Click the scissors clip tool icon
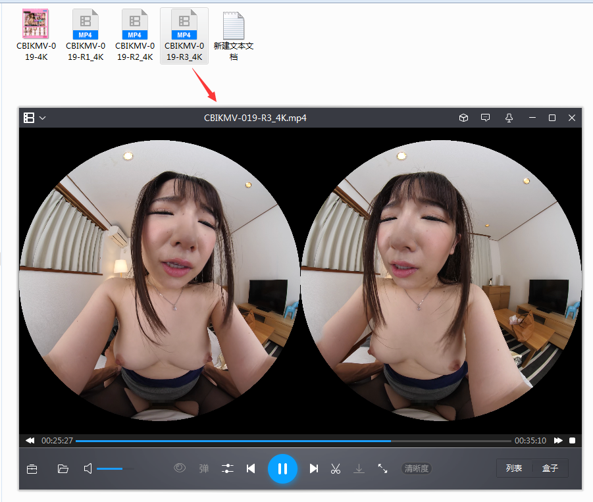 (336, 468)
